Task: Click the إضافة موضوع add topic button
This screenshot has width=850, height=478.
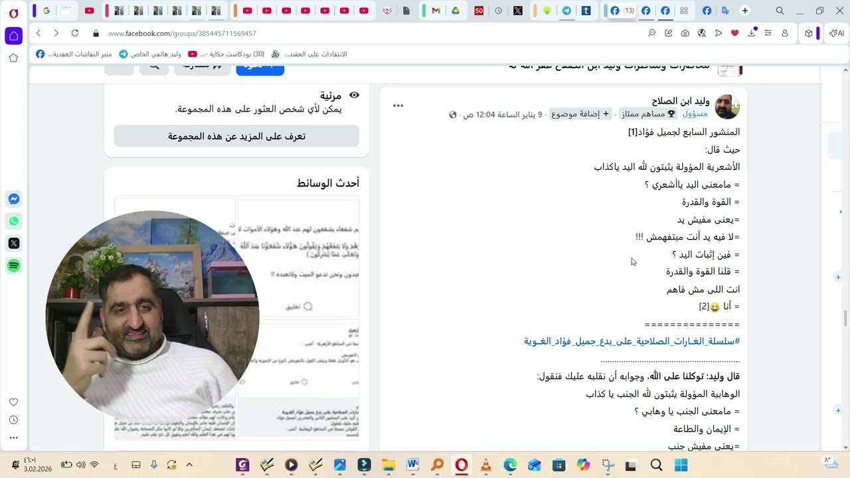Action: (x=580, y=114)
